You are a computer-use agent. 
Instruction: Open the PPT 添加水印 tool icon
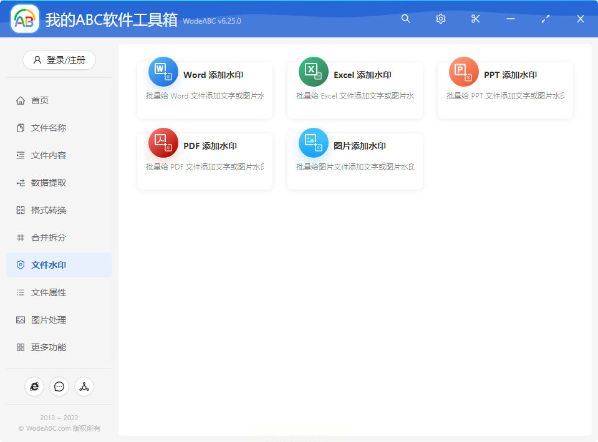coord(464,72)
